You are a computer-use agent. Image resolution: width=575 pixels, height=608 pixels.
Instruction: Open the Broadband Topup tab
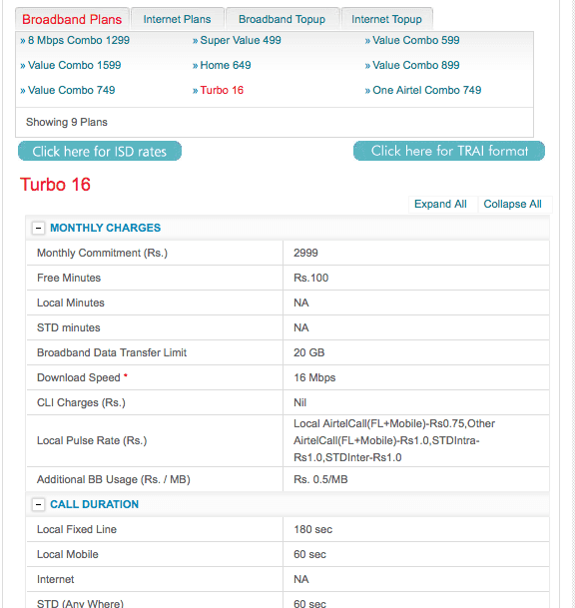pos(282,19)
